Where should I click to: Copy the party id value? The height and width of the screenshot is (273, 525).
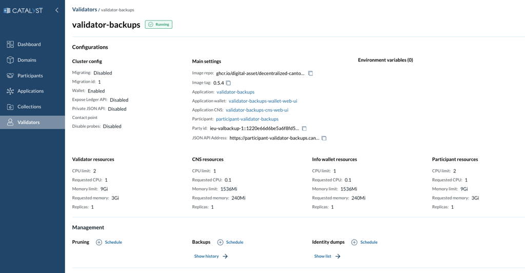304,129
